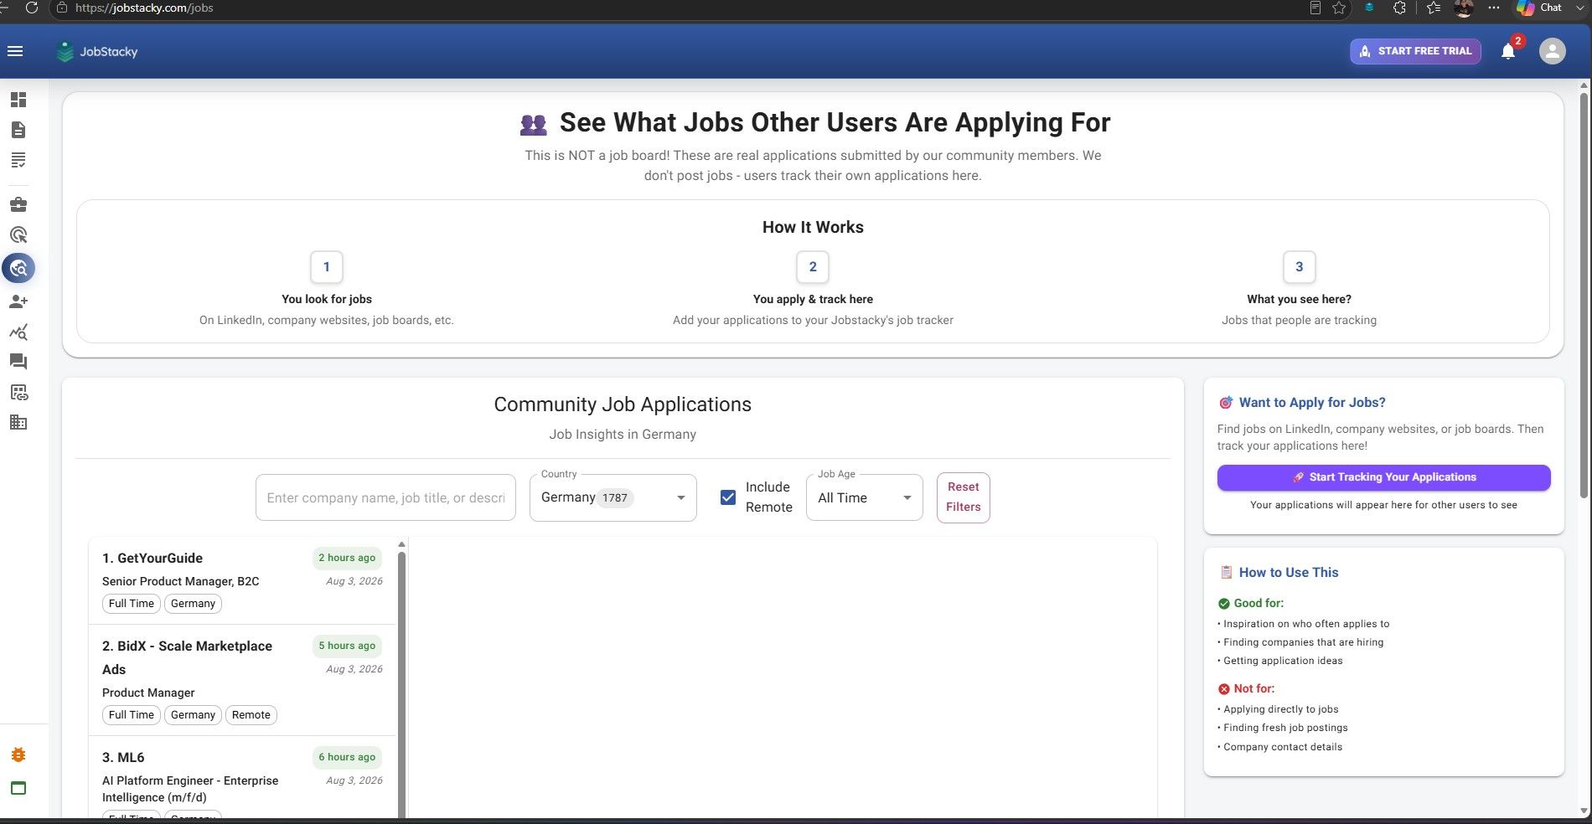Image resolution: width=1592 pixels, height=824 pixels.
Task: Open the add person icon in sidebar
Action: tap(18, 301)
